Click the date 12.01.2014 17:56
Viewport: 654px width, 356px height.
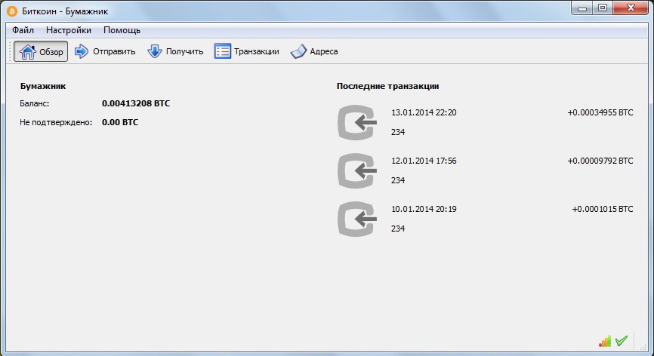[424, 161]
